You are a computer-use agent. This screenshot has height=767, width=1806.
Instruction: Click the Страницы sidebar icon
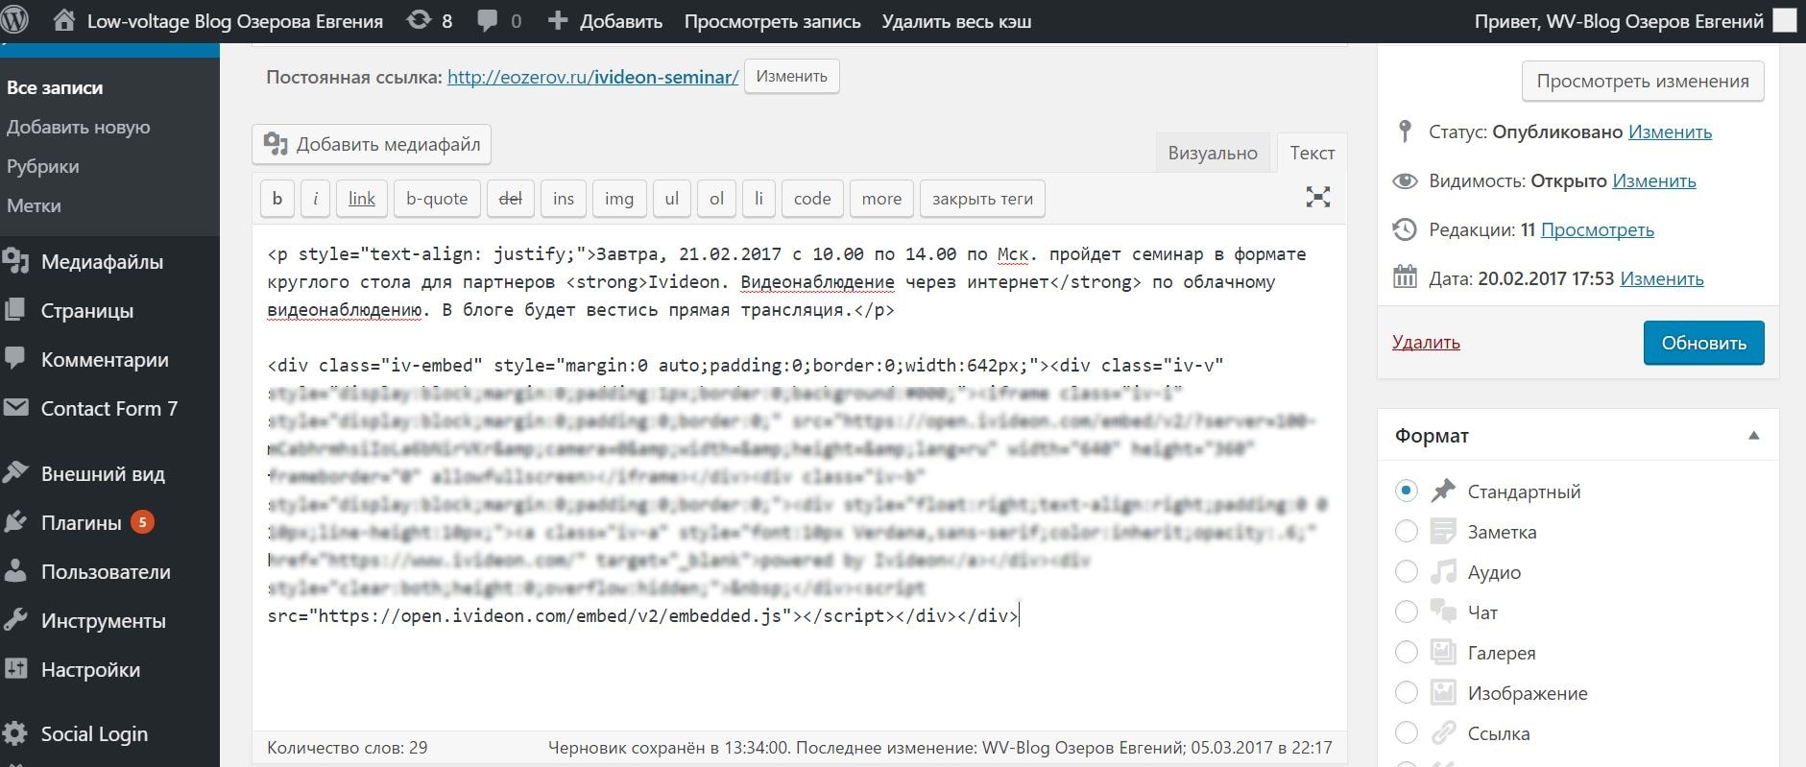(x=14, y=310)
